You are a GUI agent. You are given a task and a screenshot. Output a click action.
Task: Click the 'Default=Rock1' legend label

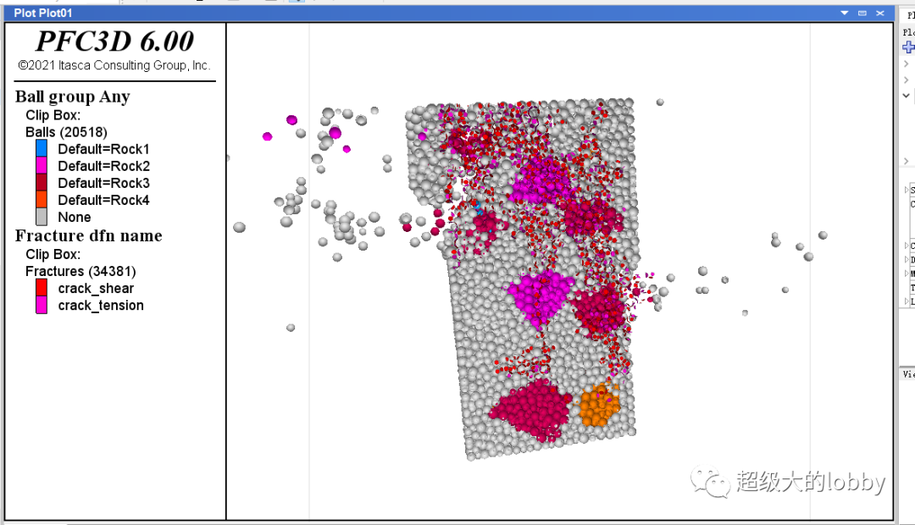pyautogui.click(x=104, y=149)
